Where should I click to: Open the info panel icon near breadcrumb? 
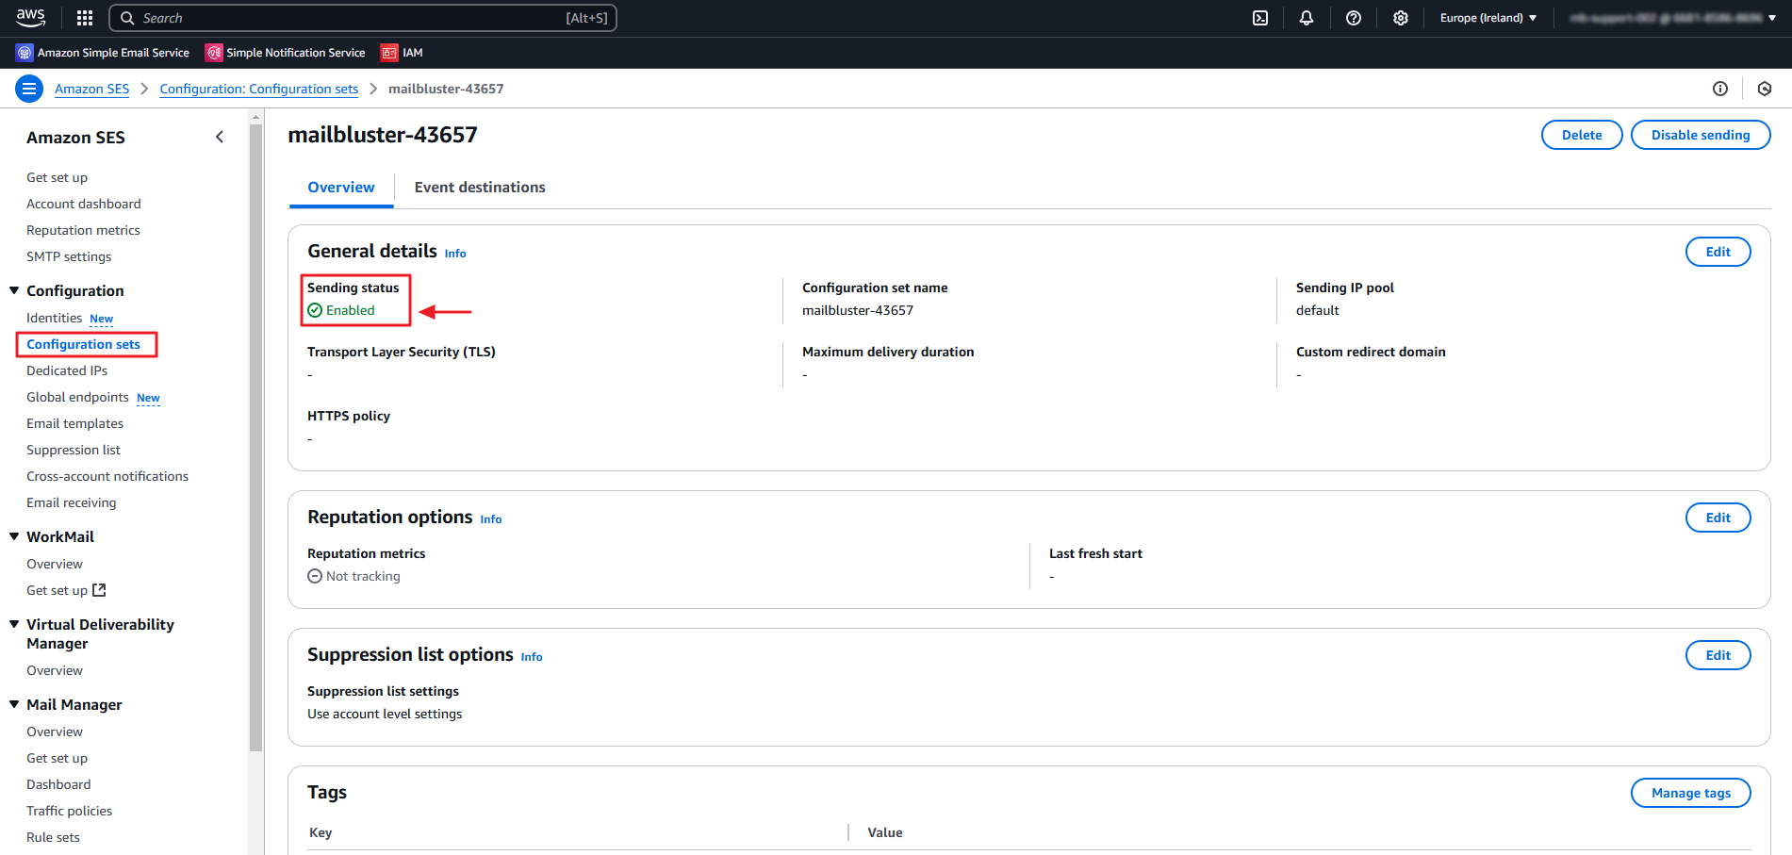pyautogui.click(x=1720, y=89)
